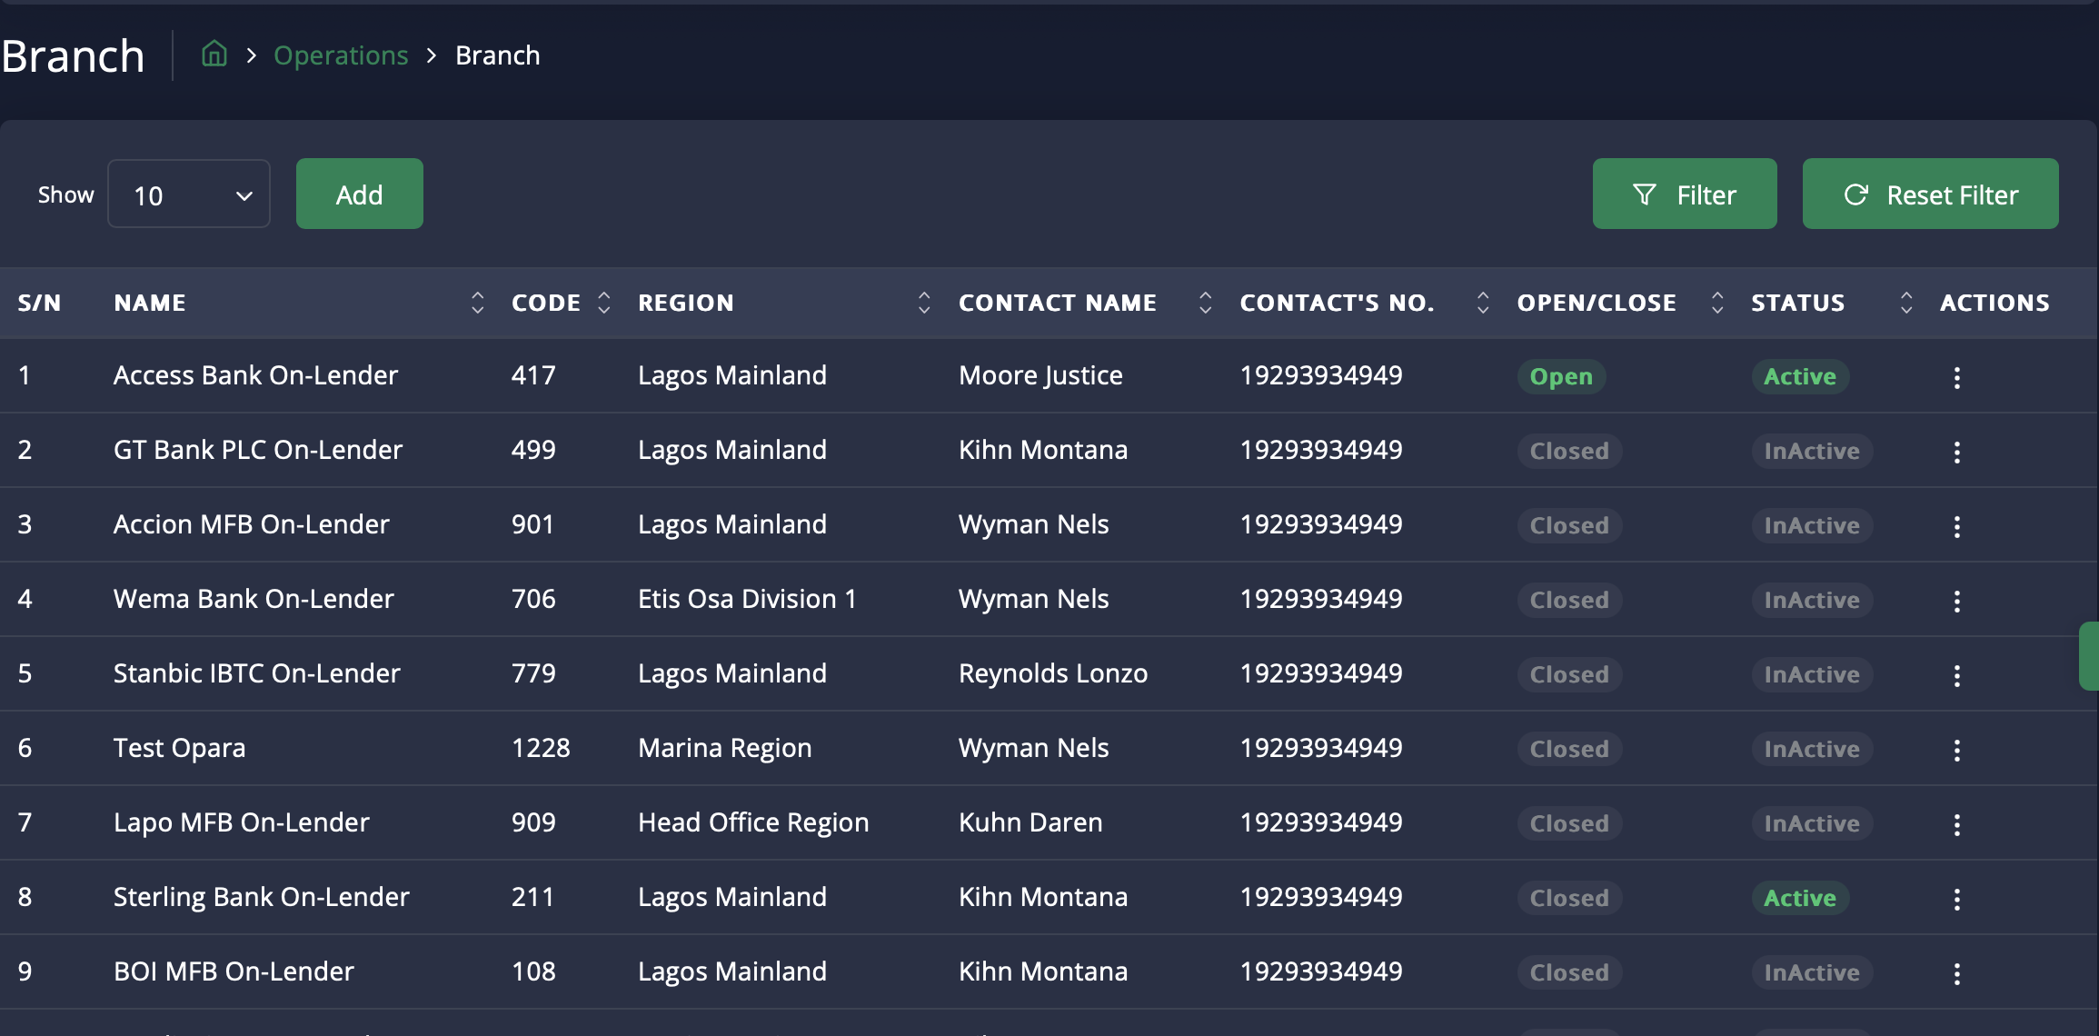Viewport: 2099px width, 1036px height.
Task: Click the home icon in breadcrumb
Action: pyautogui.click(x=214, y=55)
